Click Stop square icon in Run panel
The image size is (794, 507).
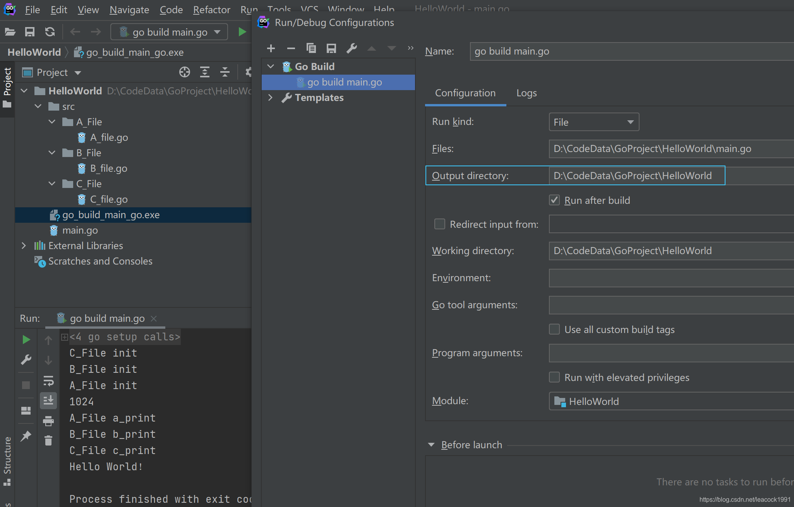26,385
